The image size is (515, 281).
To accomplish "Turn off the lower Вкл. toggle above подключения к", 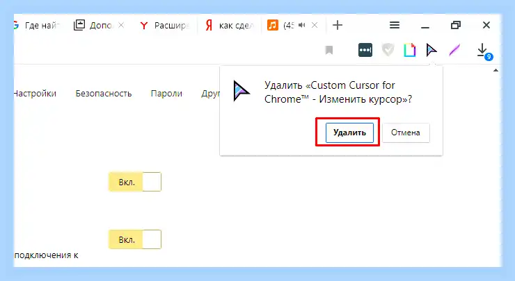I will [x=135, y=239].
